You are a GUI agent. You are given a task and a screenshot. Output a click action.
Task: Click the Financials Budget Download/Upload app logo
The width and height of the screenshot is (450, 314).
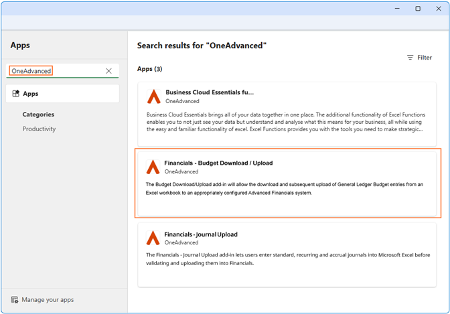tap(153, 167)
